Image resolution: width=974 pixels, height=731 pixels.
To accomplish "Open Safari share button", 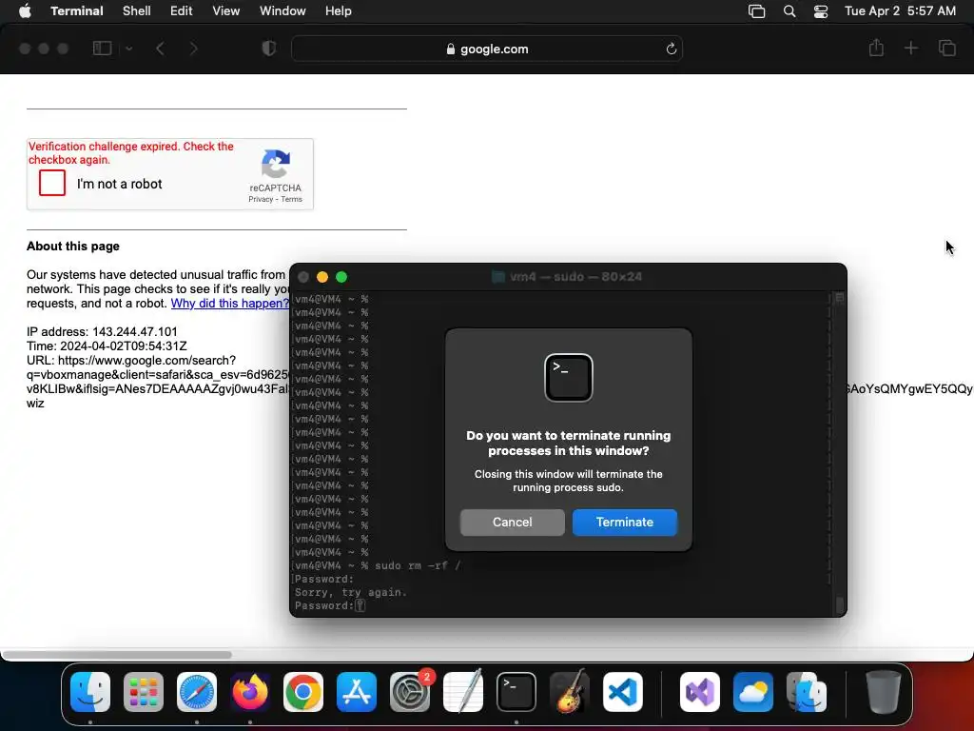I will pyautogui.click(x=876, y=48).
